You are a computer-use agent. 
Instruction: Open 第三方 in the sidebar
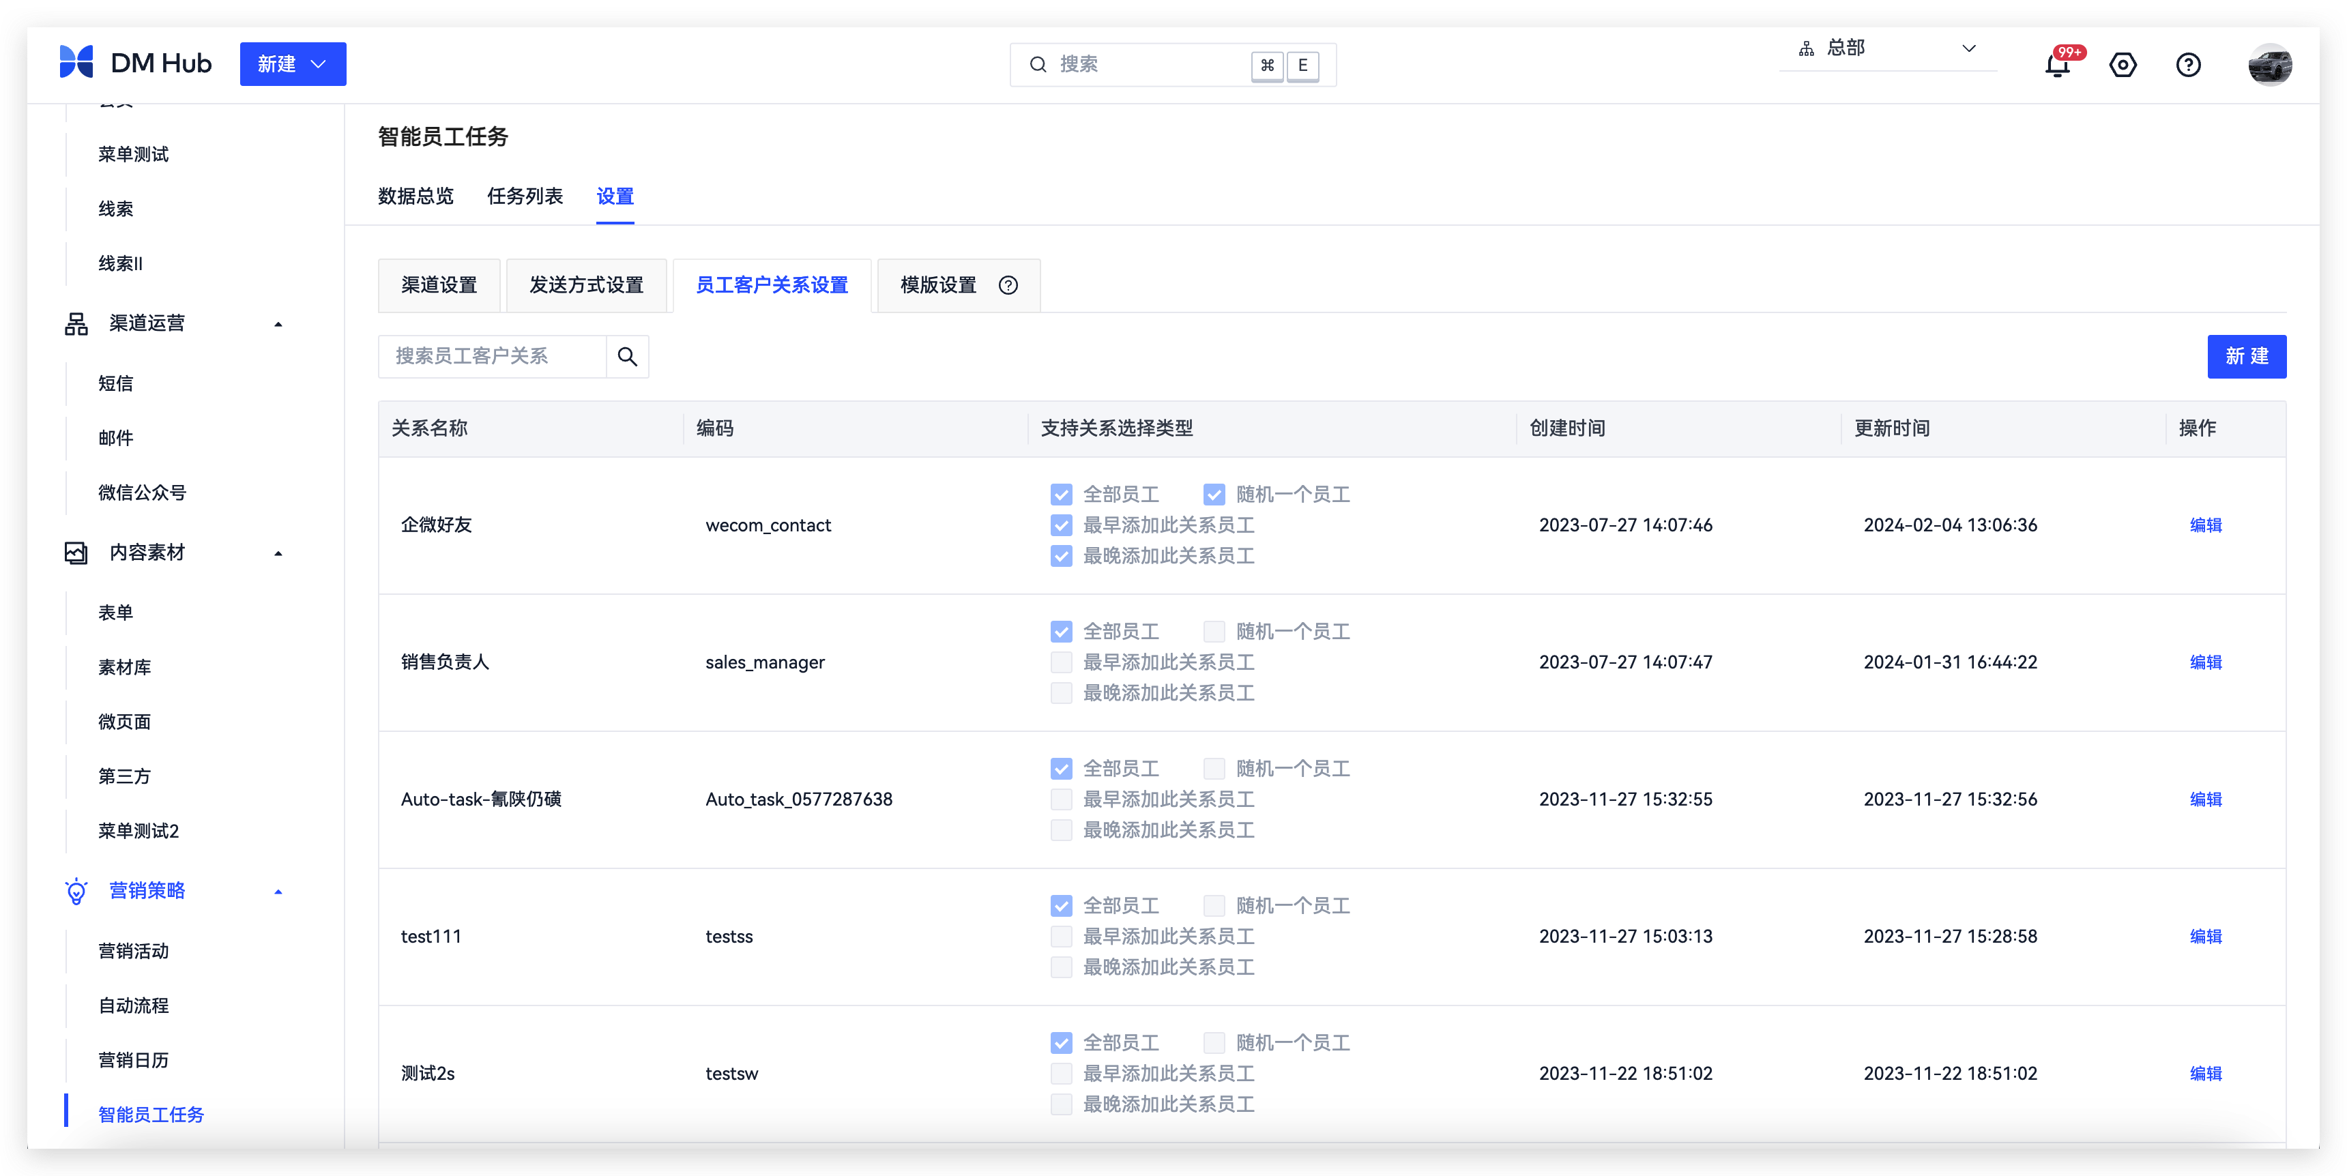coord(125,777)
